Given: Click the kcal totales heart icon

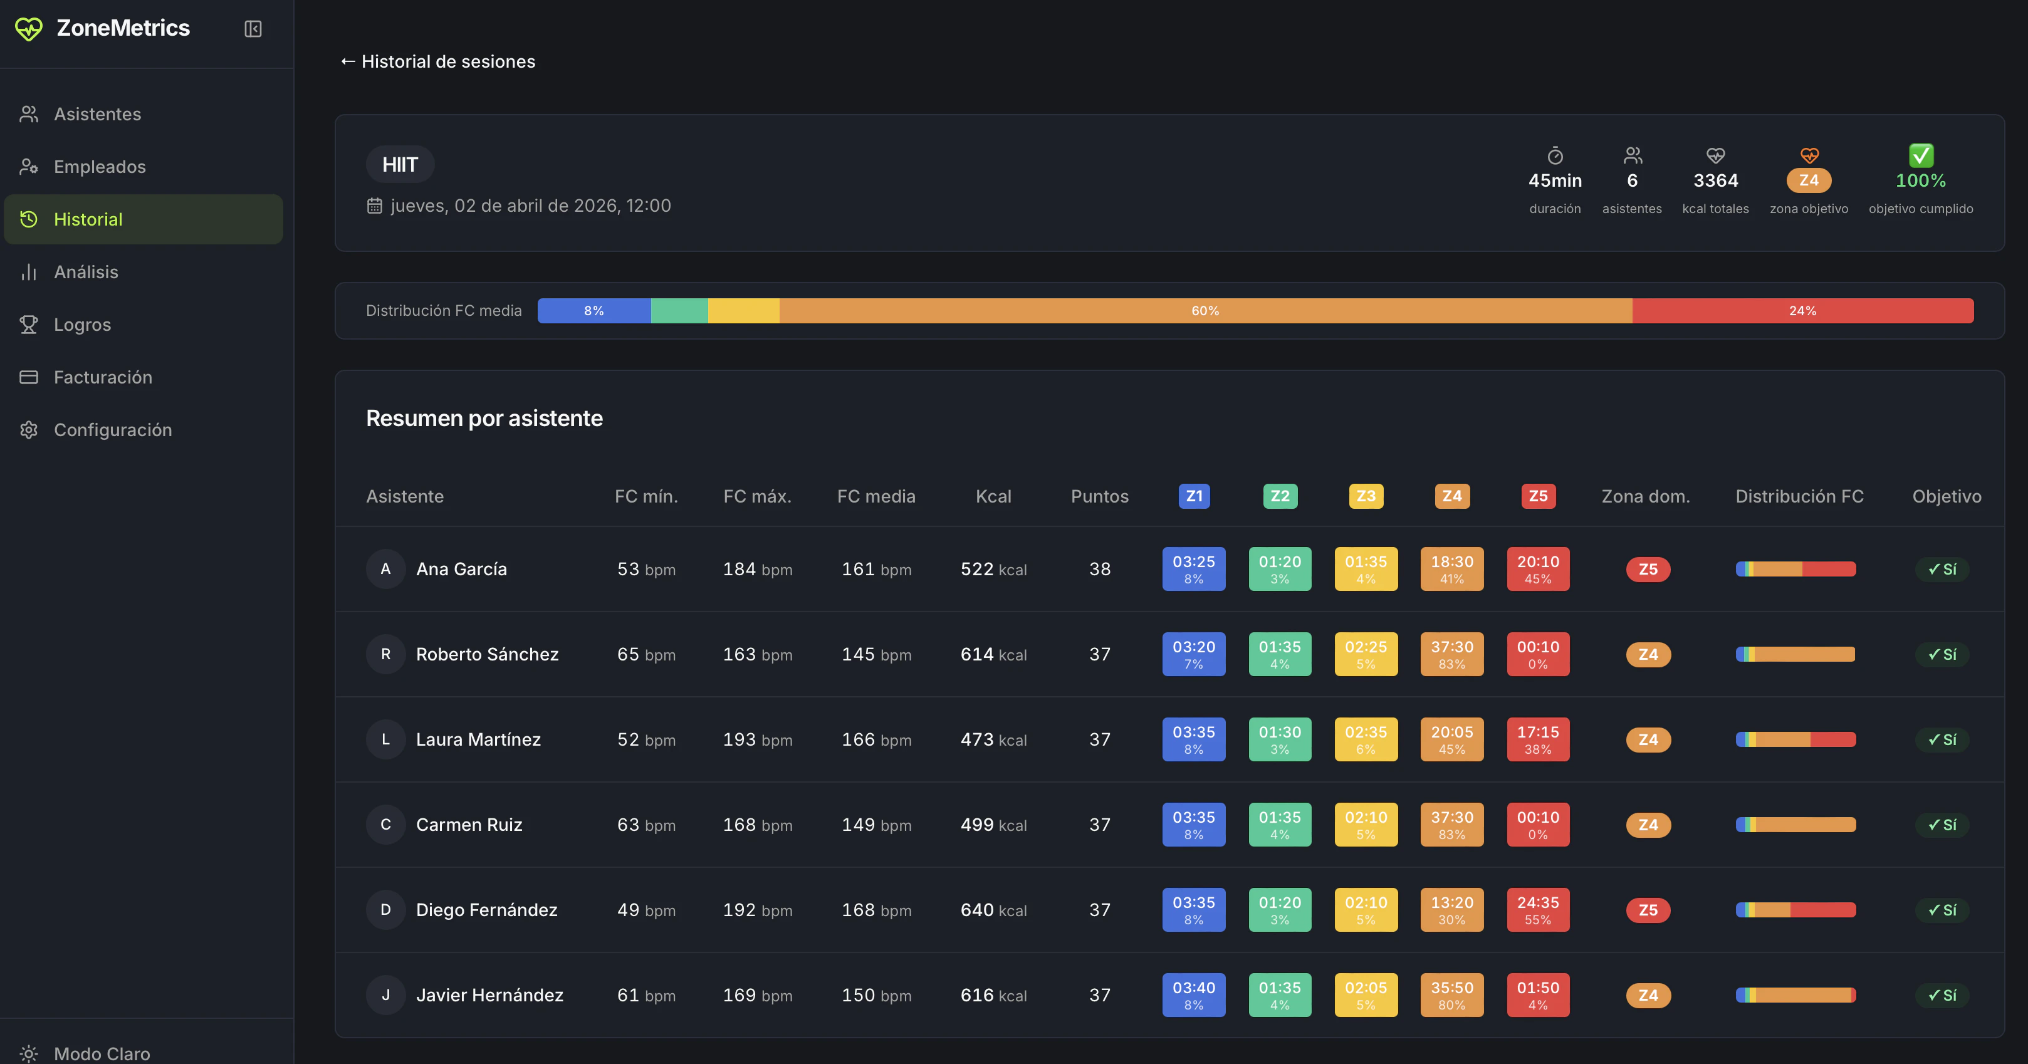Looking at the screenshot, I should coord(1715,155).
